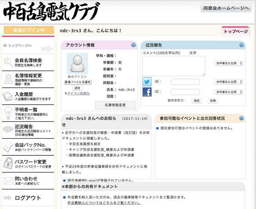
Task: Open comment visibility dropdown 全卒業生に公開
Action: [229, 63]
